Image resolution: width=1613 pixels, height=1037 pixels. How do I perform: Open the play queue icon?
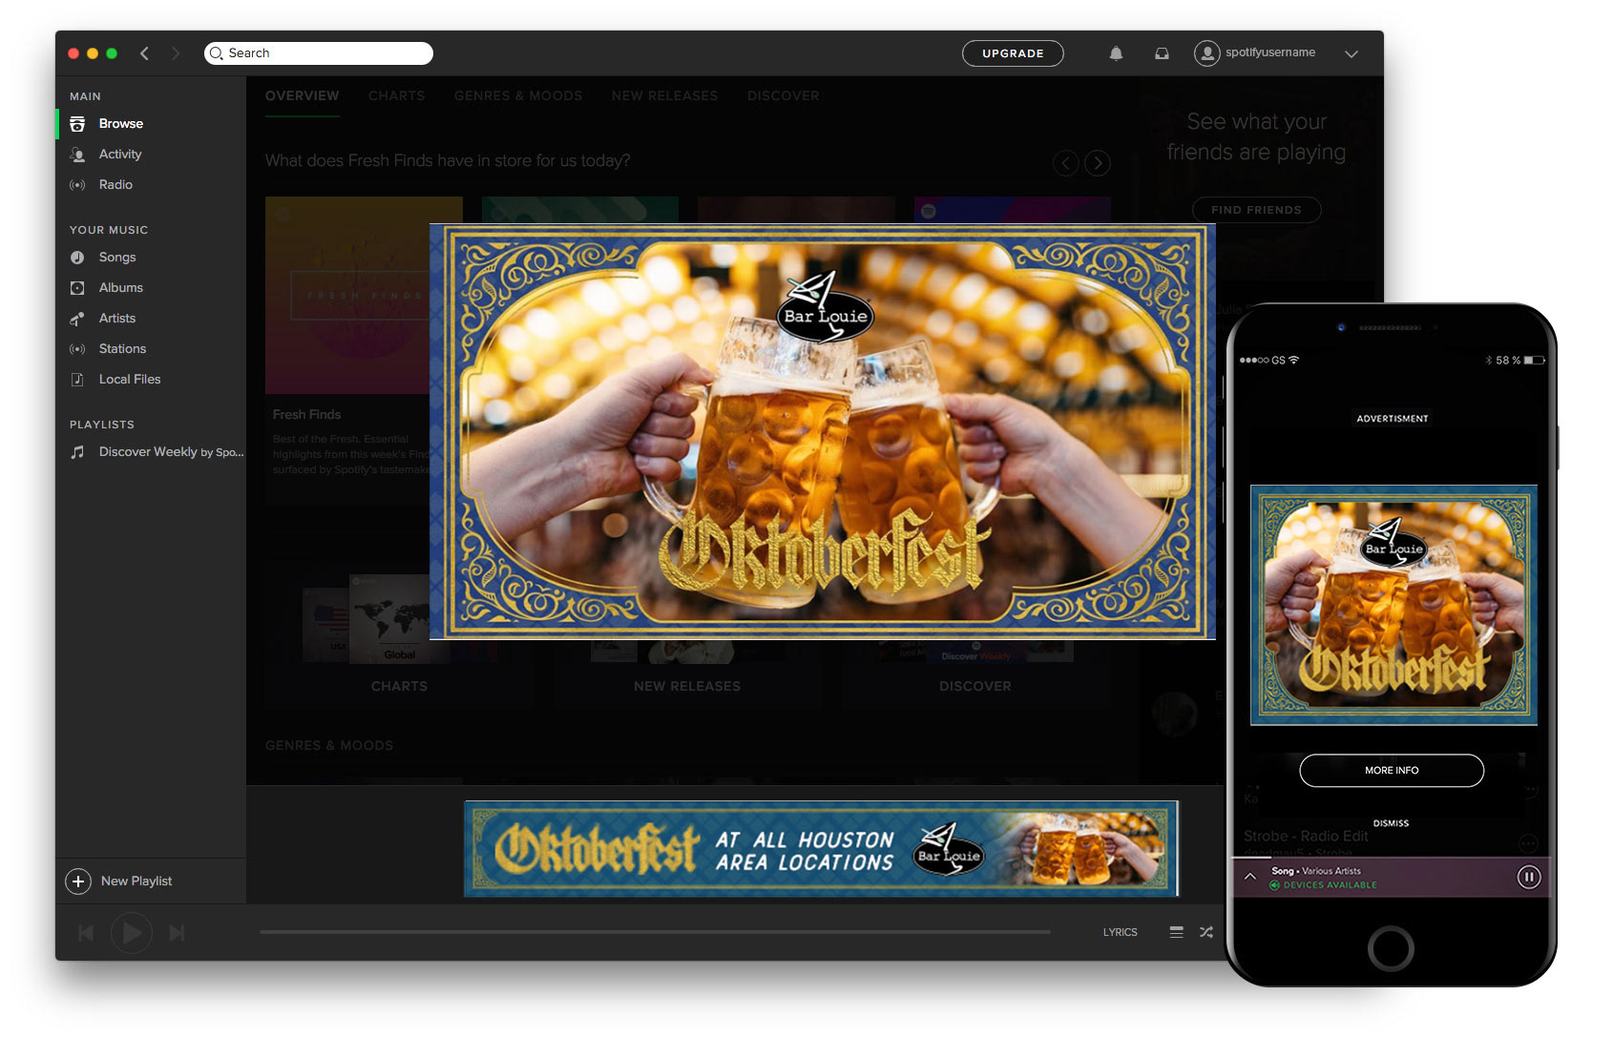(1177, 932)
